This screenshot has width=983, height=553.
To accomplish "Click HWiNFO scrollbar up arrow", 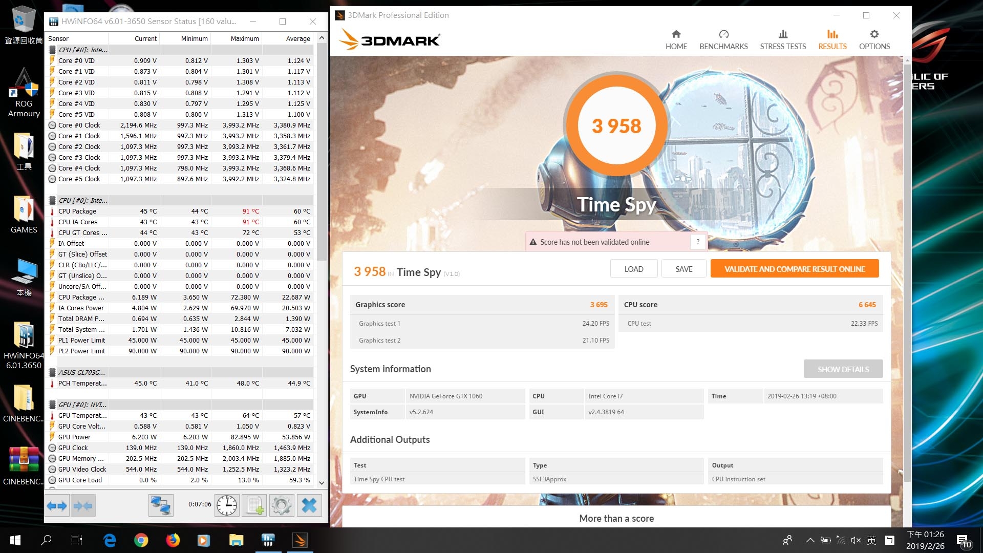I will point(322,38).
